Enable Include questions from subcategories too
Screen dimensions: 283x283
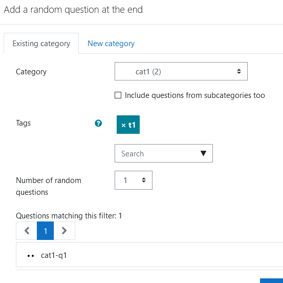pos(118,95)
